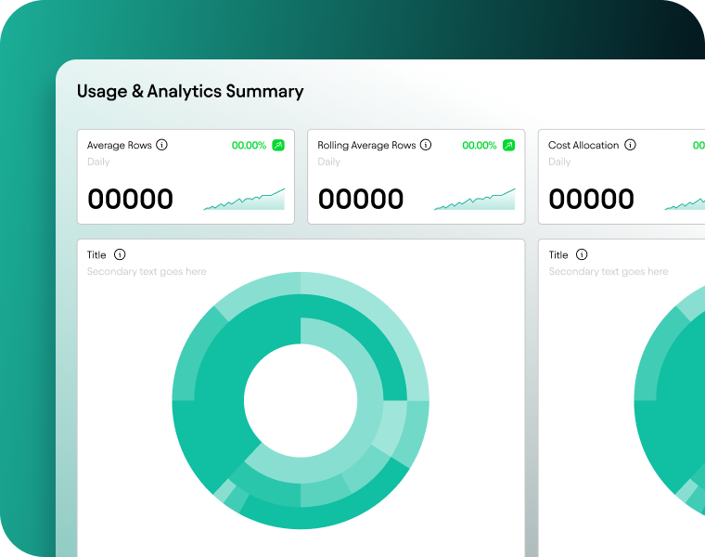Viewport: 705px width, 557px height.
Task: Click the 00.00% figure on Average Rows card
Action: (x=250, y=146)
